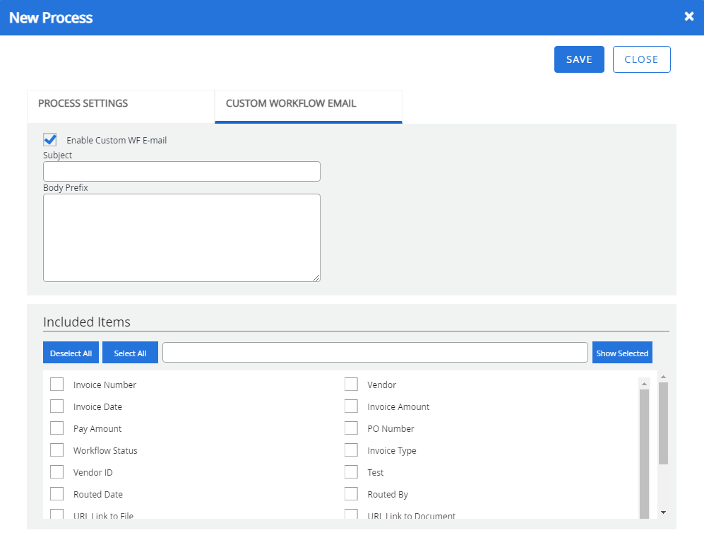This screenshot has width=704, height=540.
Task: Click Show Selected button
Action: click(621, 353)
